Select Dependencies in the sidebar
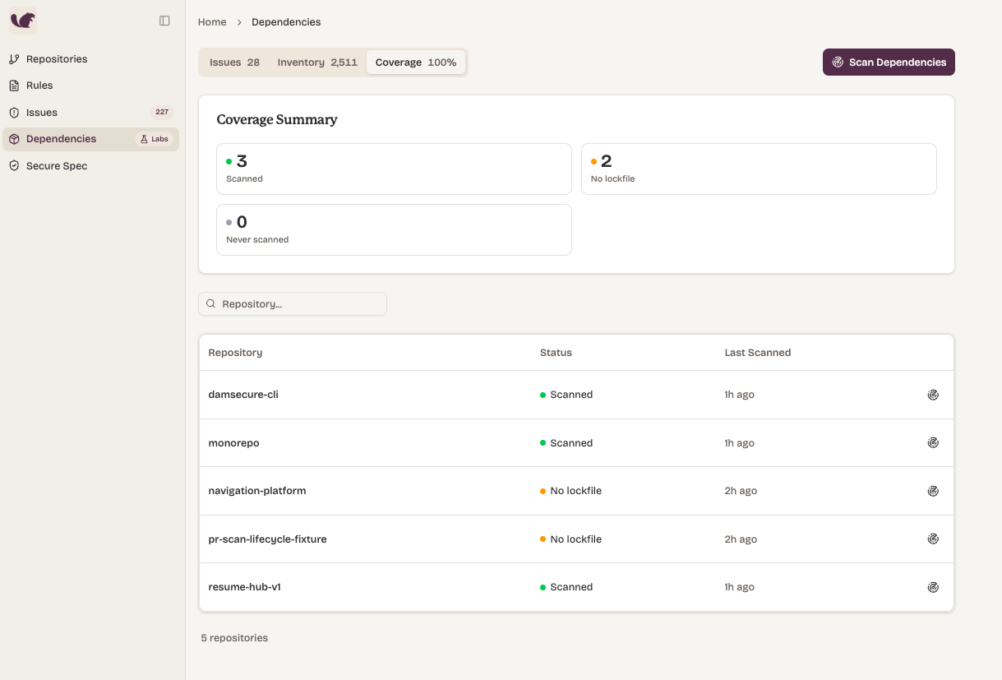The height and width of the screenshot is (680, 1002). [x=90, y=139]
